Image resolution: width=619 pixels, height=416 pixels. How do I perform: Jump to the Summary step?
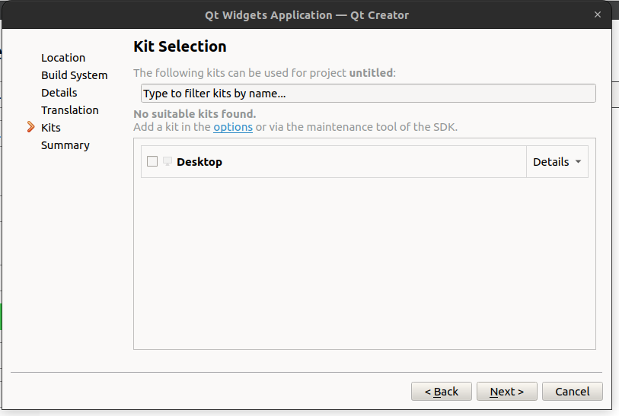click(65, 145)
